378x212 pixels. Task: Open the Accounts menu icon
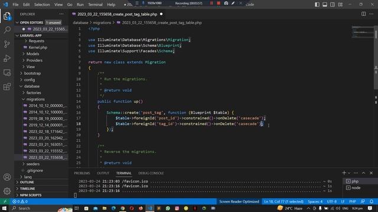tap(7, 177)
